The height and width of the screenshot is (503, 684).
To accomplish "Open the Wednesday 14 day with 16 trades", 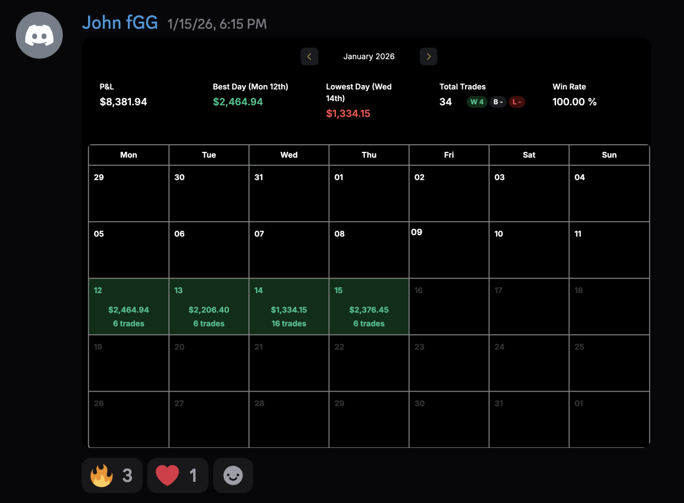I will tap(289, 306).
